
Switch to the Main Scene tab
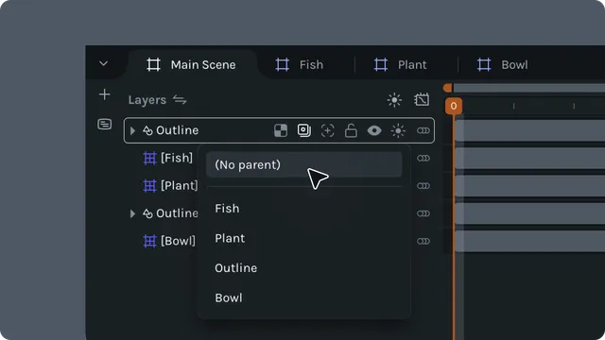pos(192,65)
